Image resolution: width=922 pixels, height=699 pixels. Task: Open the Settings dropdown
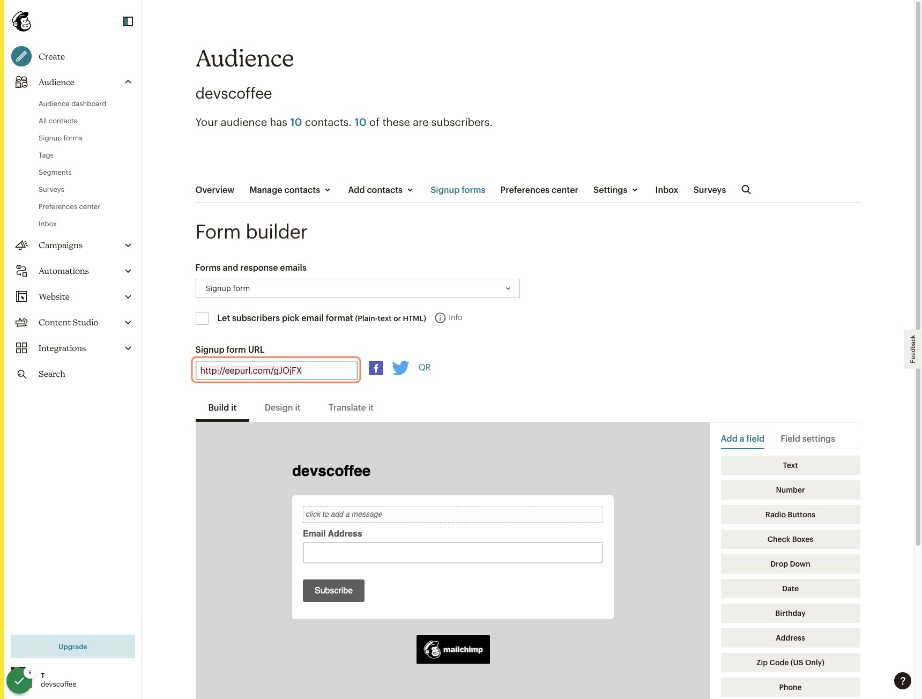[615, 190]
